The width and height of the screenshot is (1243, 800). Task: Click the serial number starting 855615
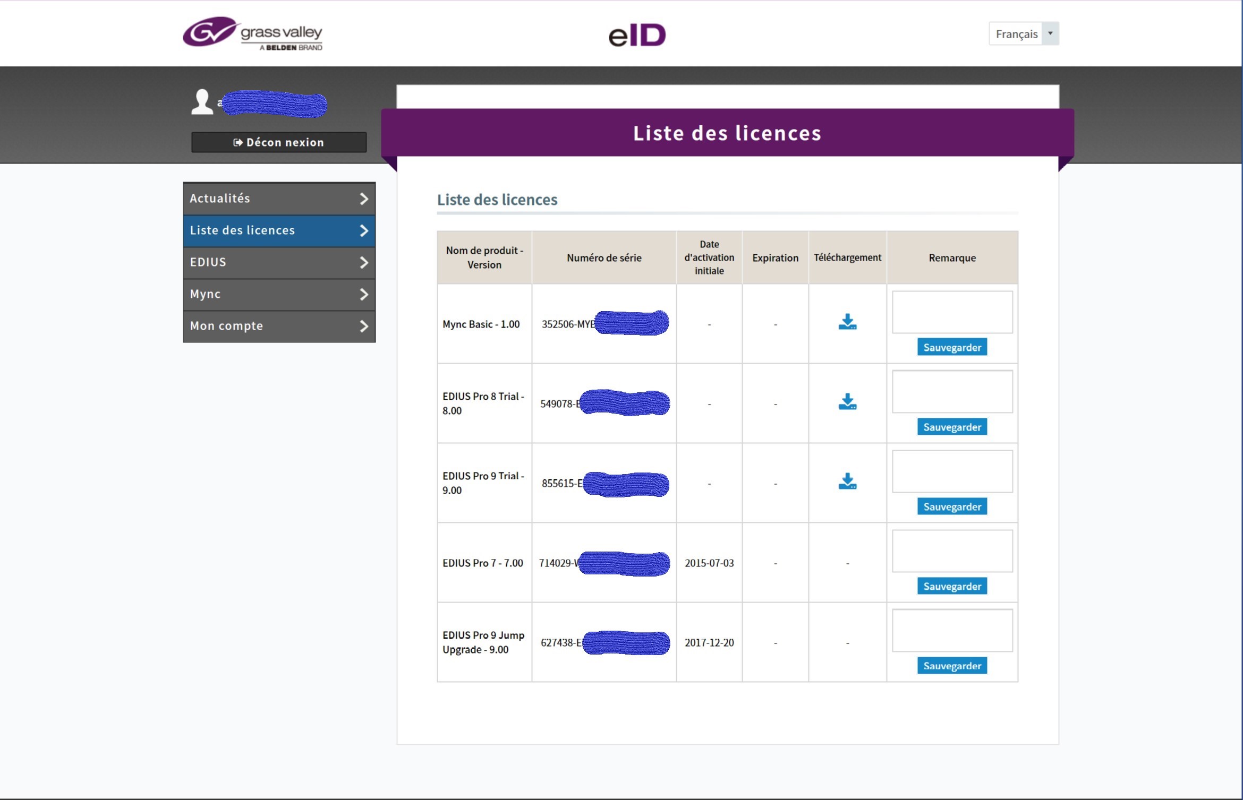(605, 484)
